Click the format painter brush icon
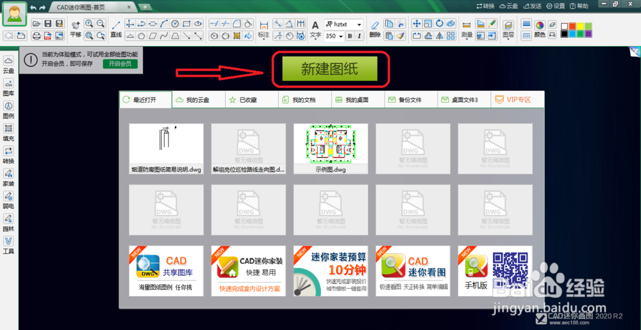This screenshot has width=641, height=330. pos(401,35)
